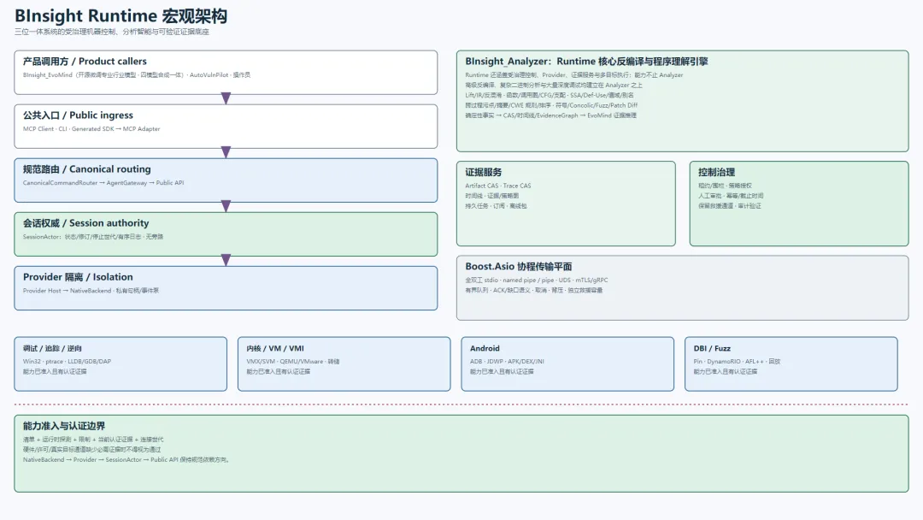
Task: Select the heading "Provider 隔离 / Isolation"
Action: [78, 277]
